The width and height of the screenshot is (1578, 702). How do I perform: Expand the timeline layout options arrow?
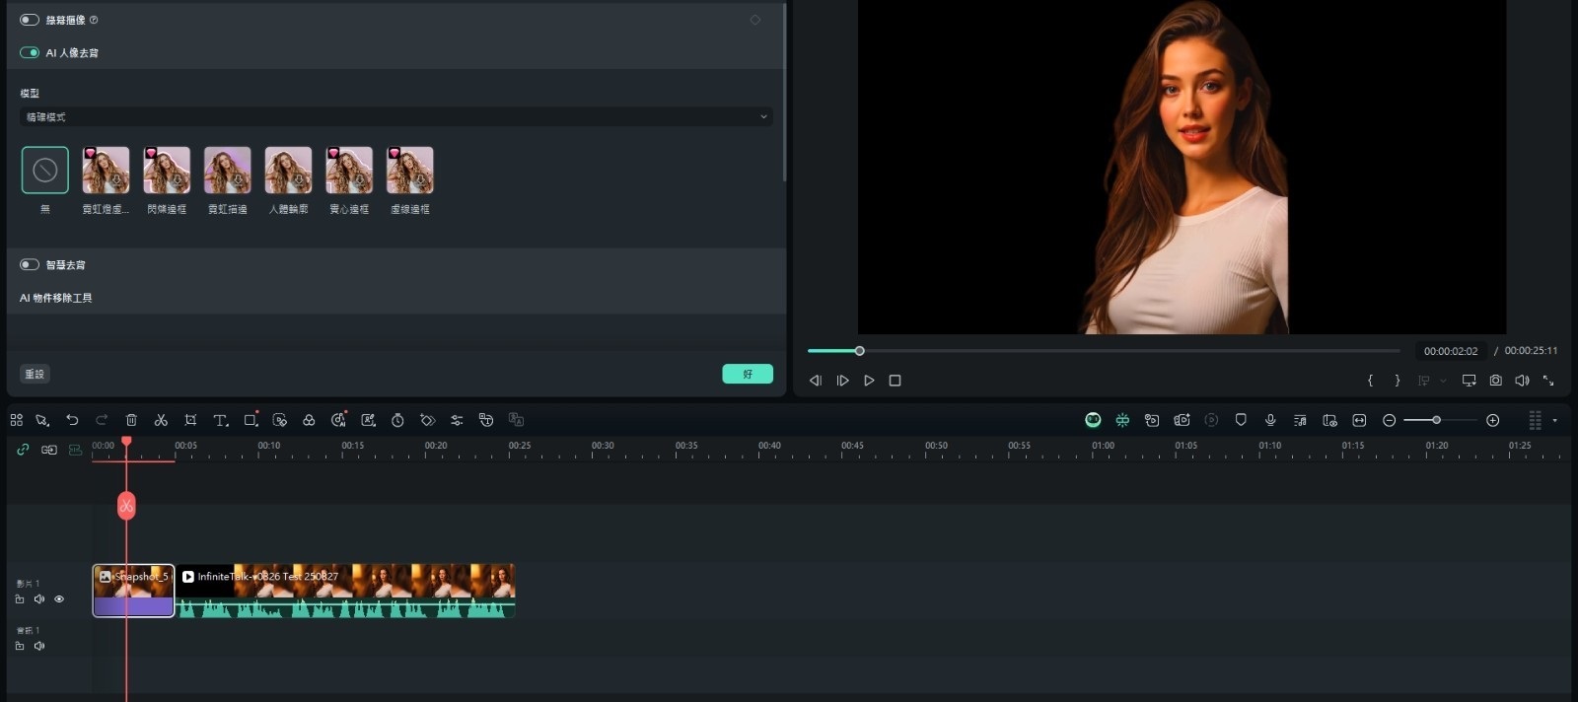(1554, 421)
